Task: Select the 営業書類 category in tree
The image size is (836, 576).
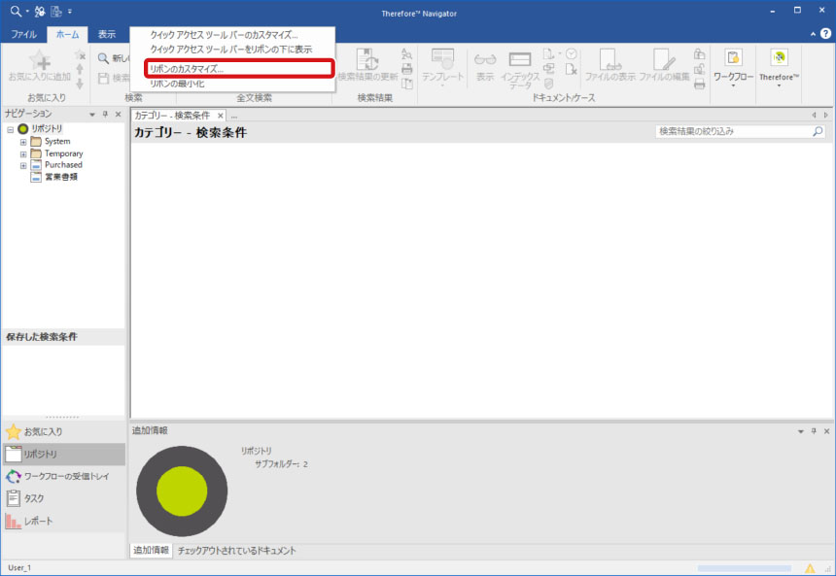Action: pos(60,177)
